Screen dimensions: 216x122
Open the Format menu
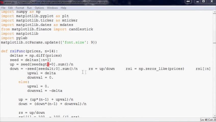(20, 8)
